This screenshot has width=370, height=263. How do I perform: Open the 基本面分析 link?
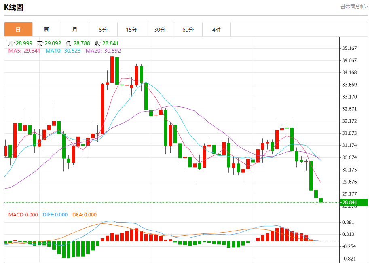coord(354,7)
